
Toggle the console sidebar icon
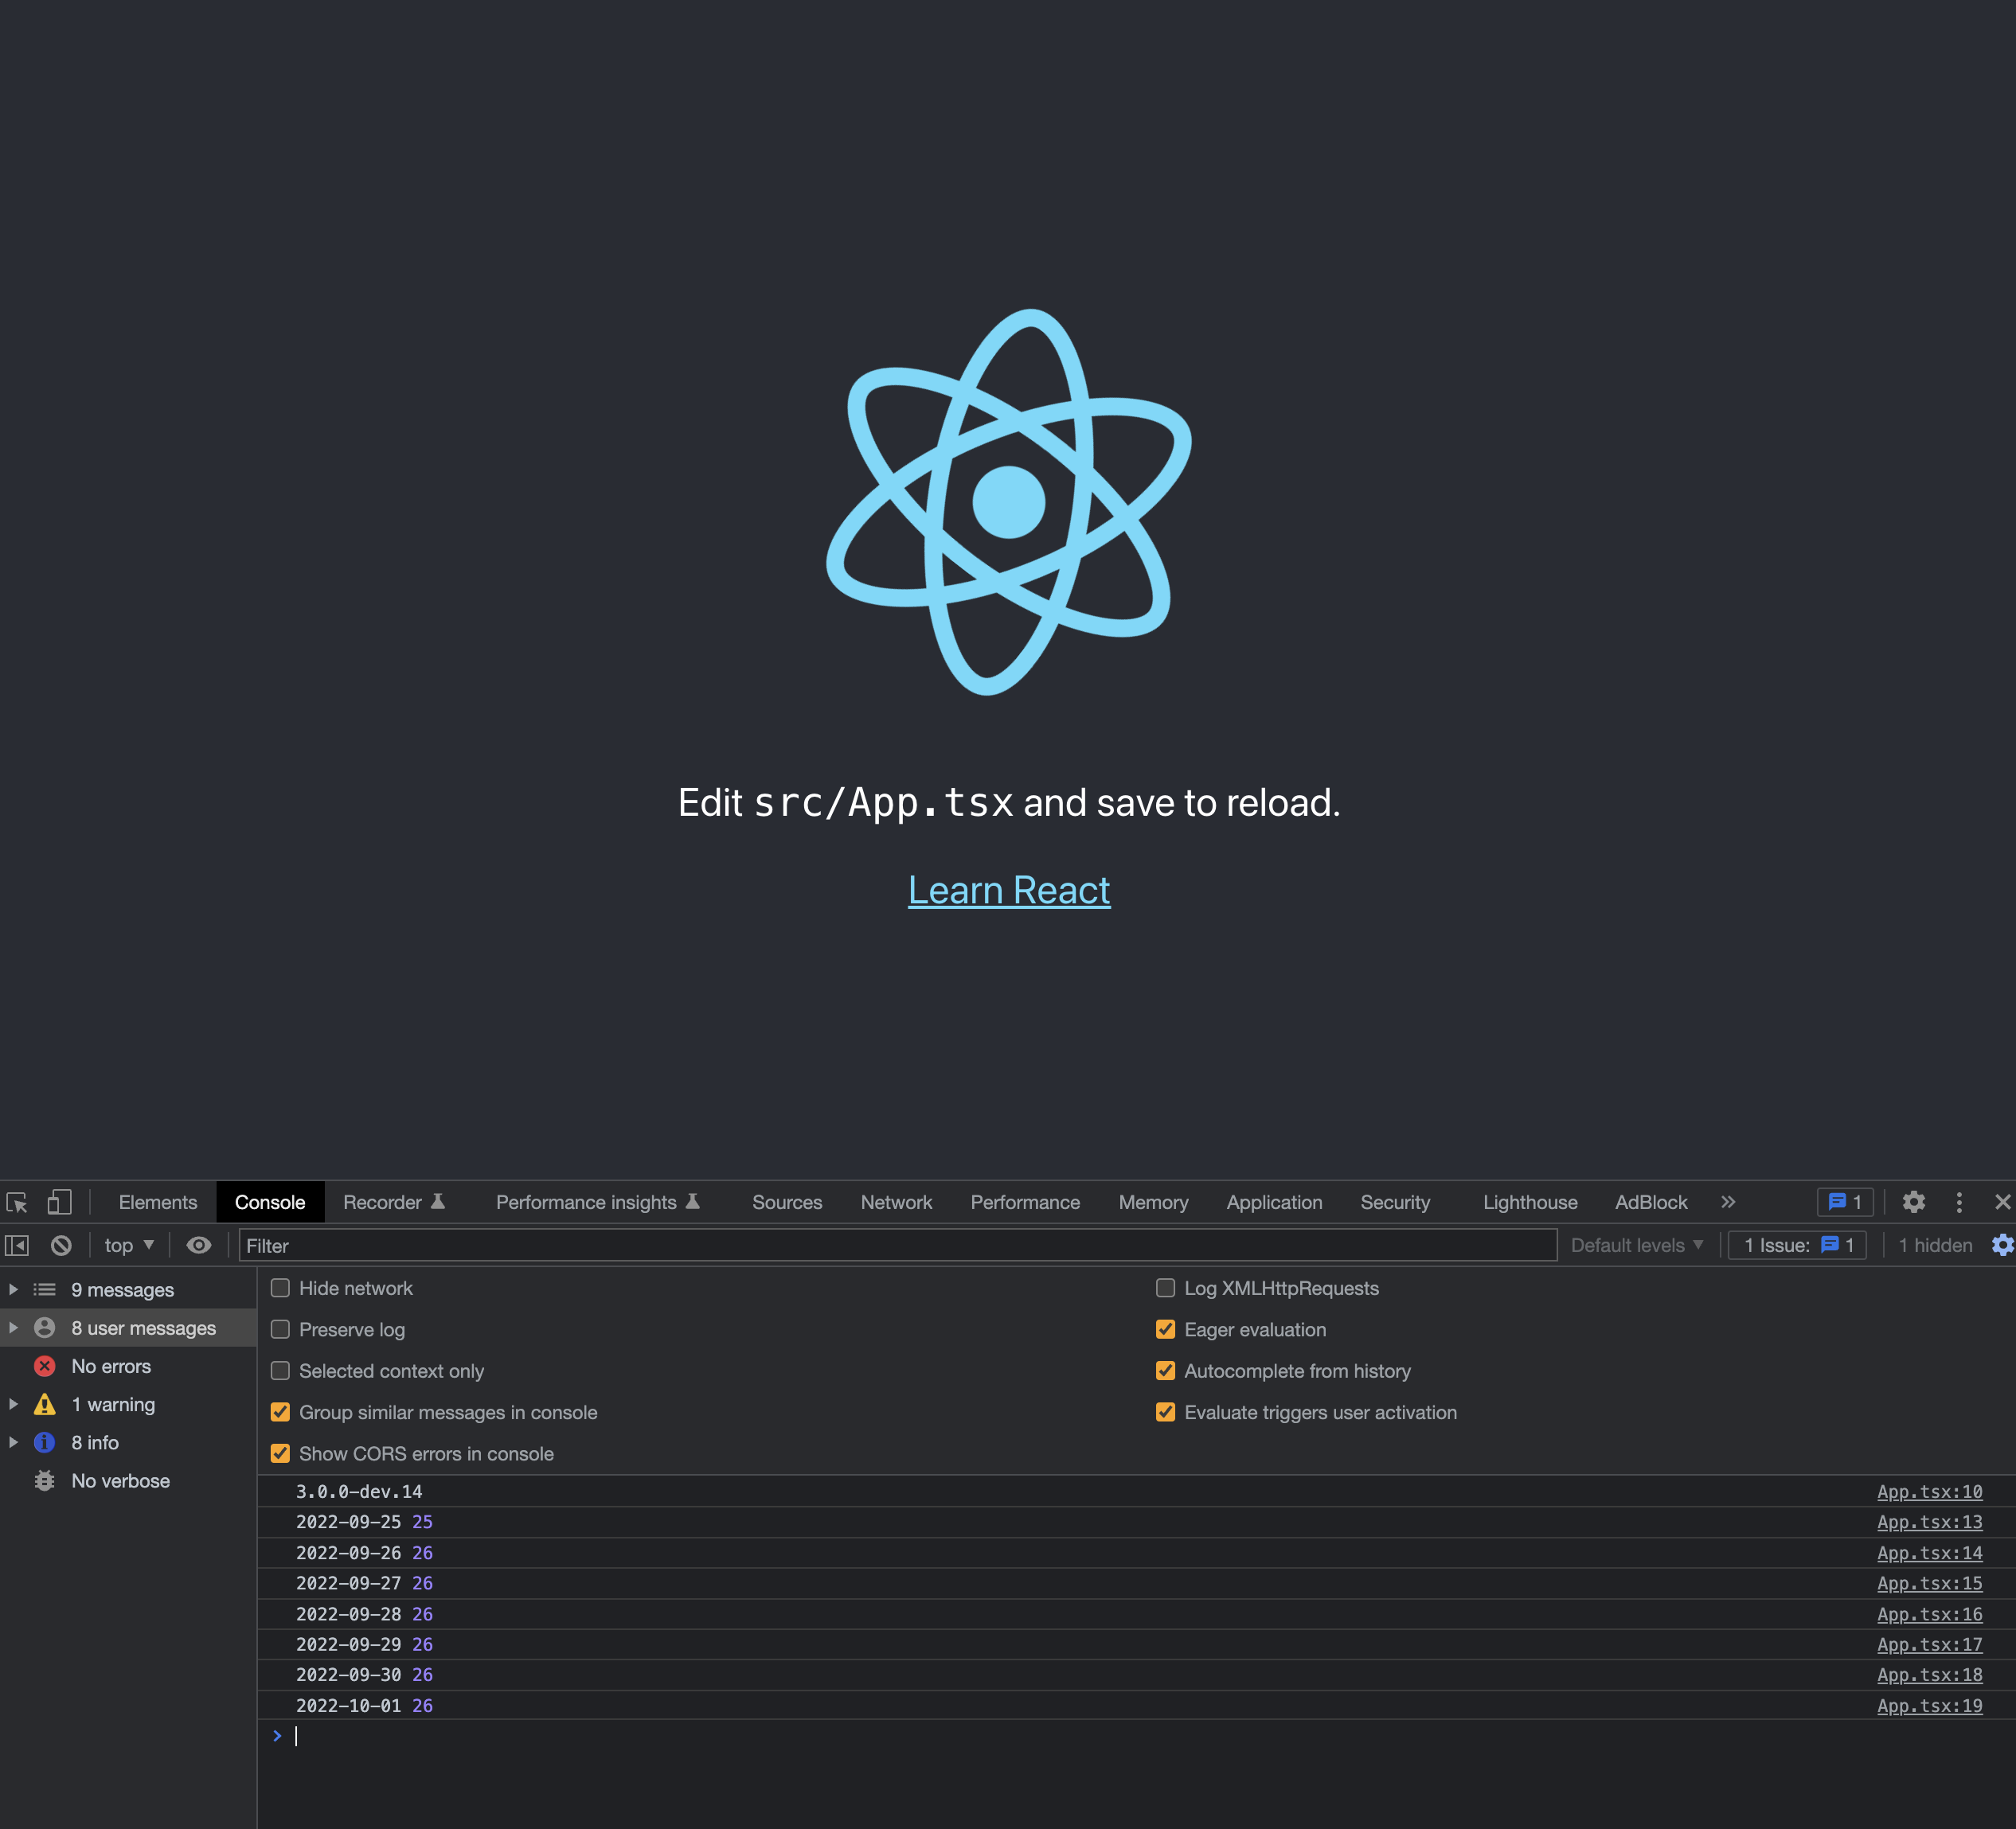pyautogui.click(x=18, y=1246)
